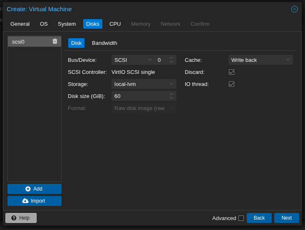The height and width of the screenshot is (230, 305).
Task: Toggle the Discard checkbox
Action: (231, 72)
